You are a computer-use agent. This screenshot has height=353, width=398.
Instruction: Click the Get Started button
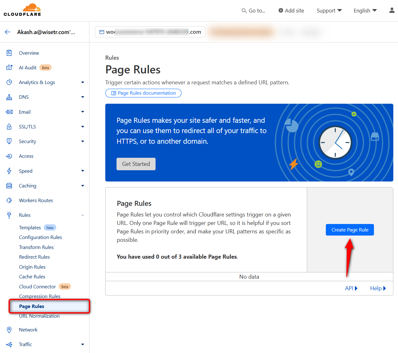(x=136, y=164)
